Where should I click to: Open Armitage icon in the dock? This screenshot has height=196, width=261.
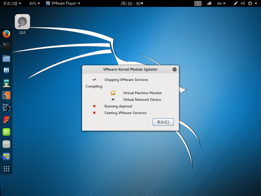point(6,83)
